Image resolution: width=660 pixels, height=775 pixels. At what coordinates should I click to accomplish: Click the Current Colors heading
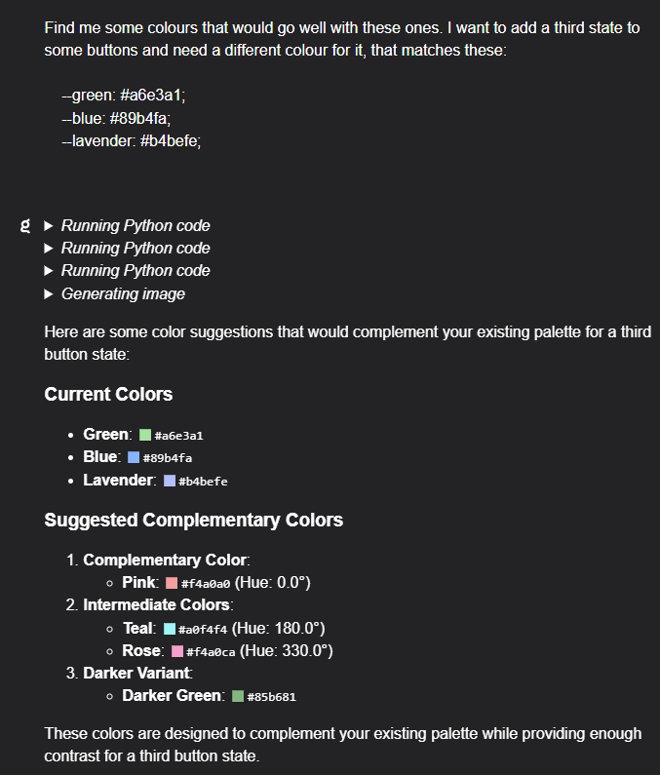[108, 395]
